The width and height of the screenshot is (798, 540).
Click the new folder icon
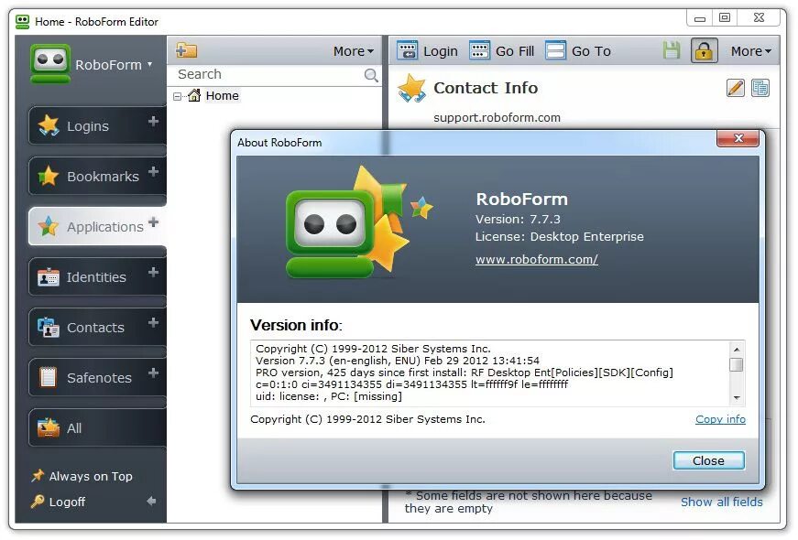point(186,50)
